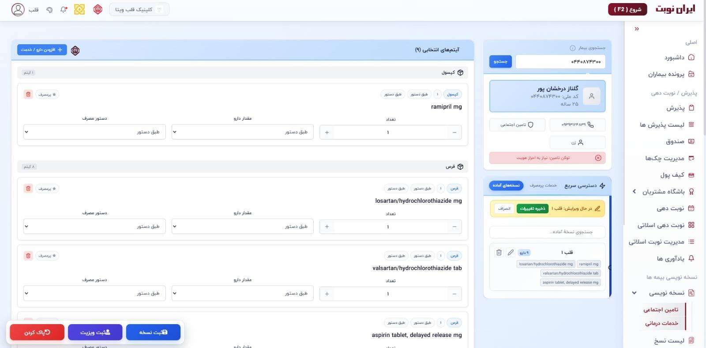Open صندوق from the sidebar
The width and height of the screenshot is (706, 348).
tap(680, 141)
